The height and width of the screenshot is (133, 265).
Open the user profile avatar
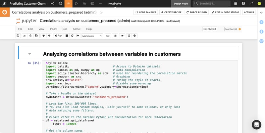259,4
